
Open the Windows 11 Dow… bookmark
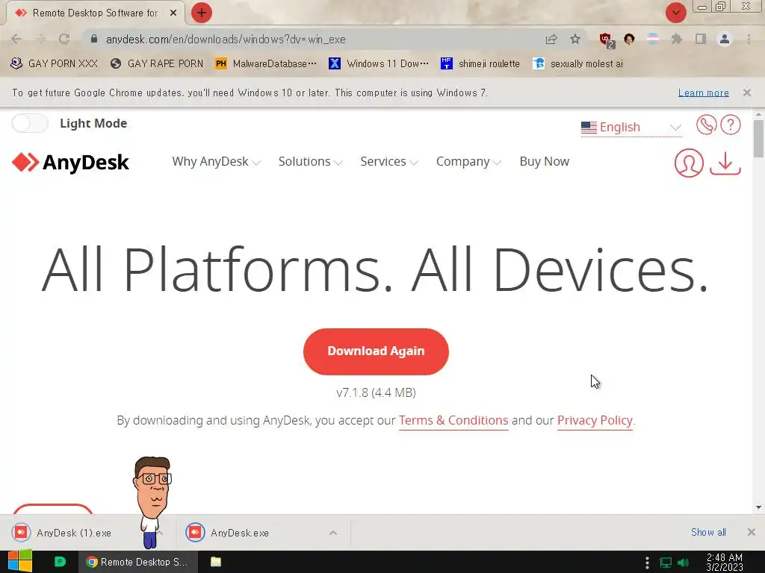pos(379,64)
